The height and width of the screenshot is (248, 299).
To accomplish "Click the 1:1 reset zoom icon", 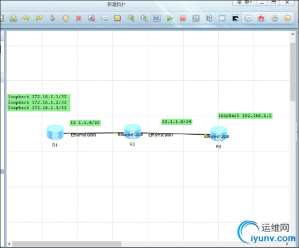I will [x=157, y=19].
